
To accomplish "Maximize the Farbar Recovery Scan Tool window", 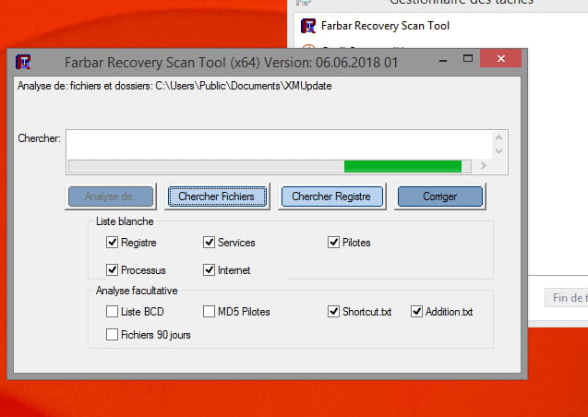I will point(468,58).
